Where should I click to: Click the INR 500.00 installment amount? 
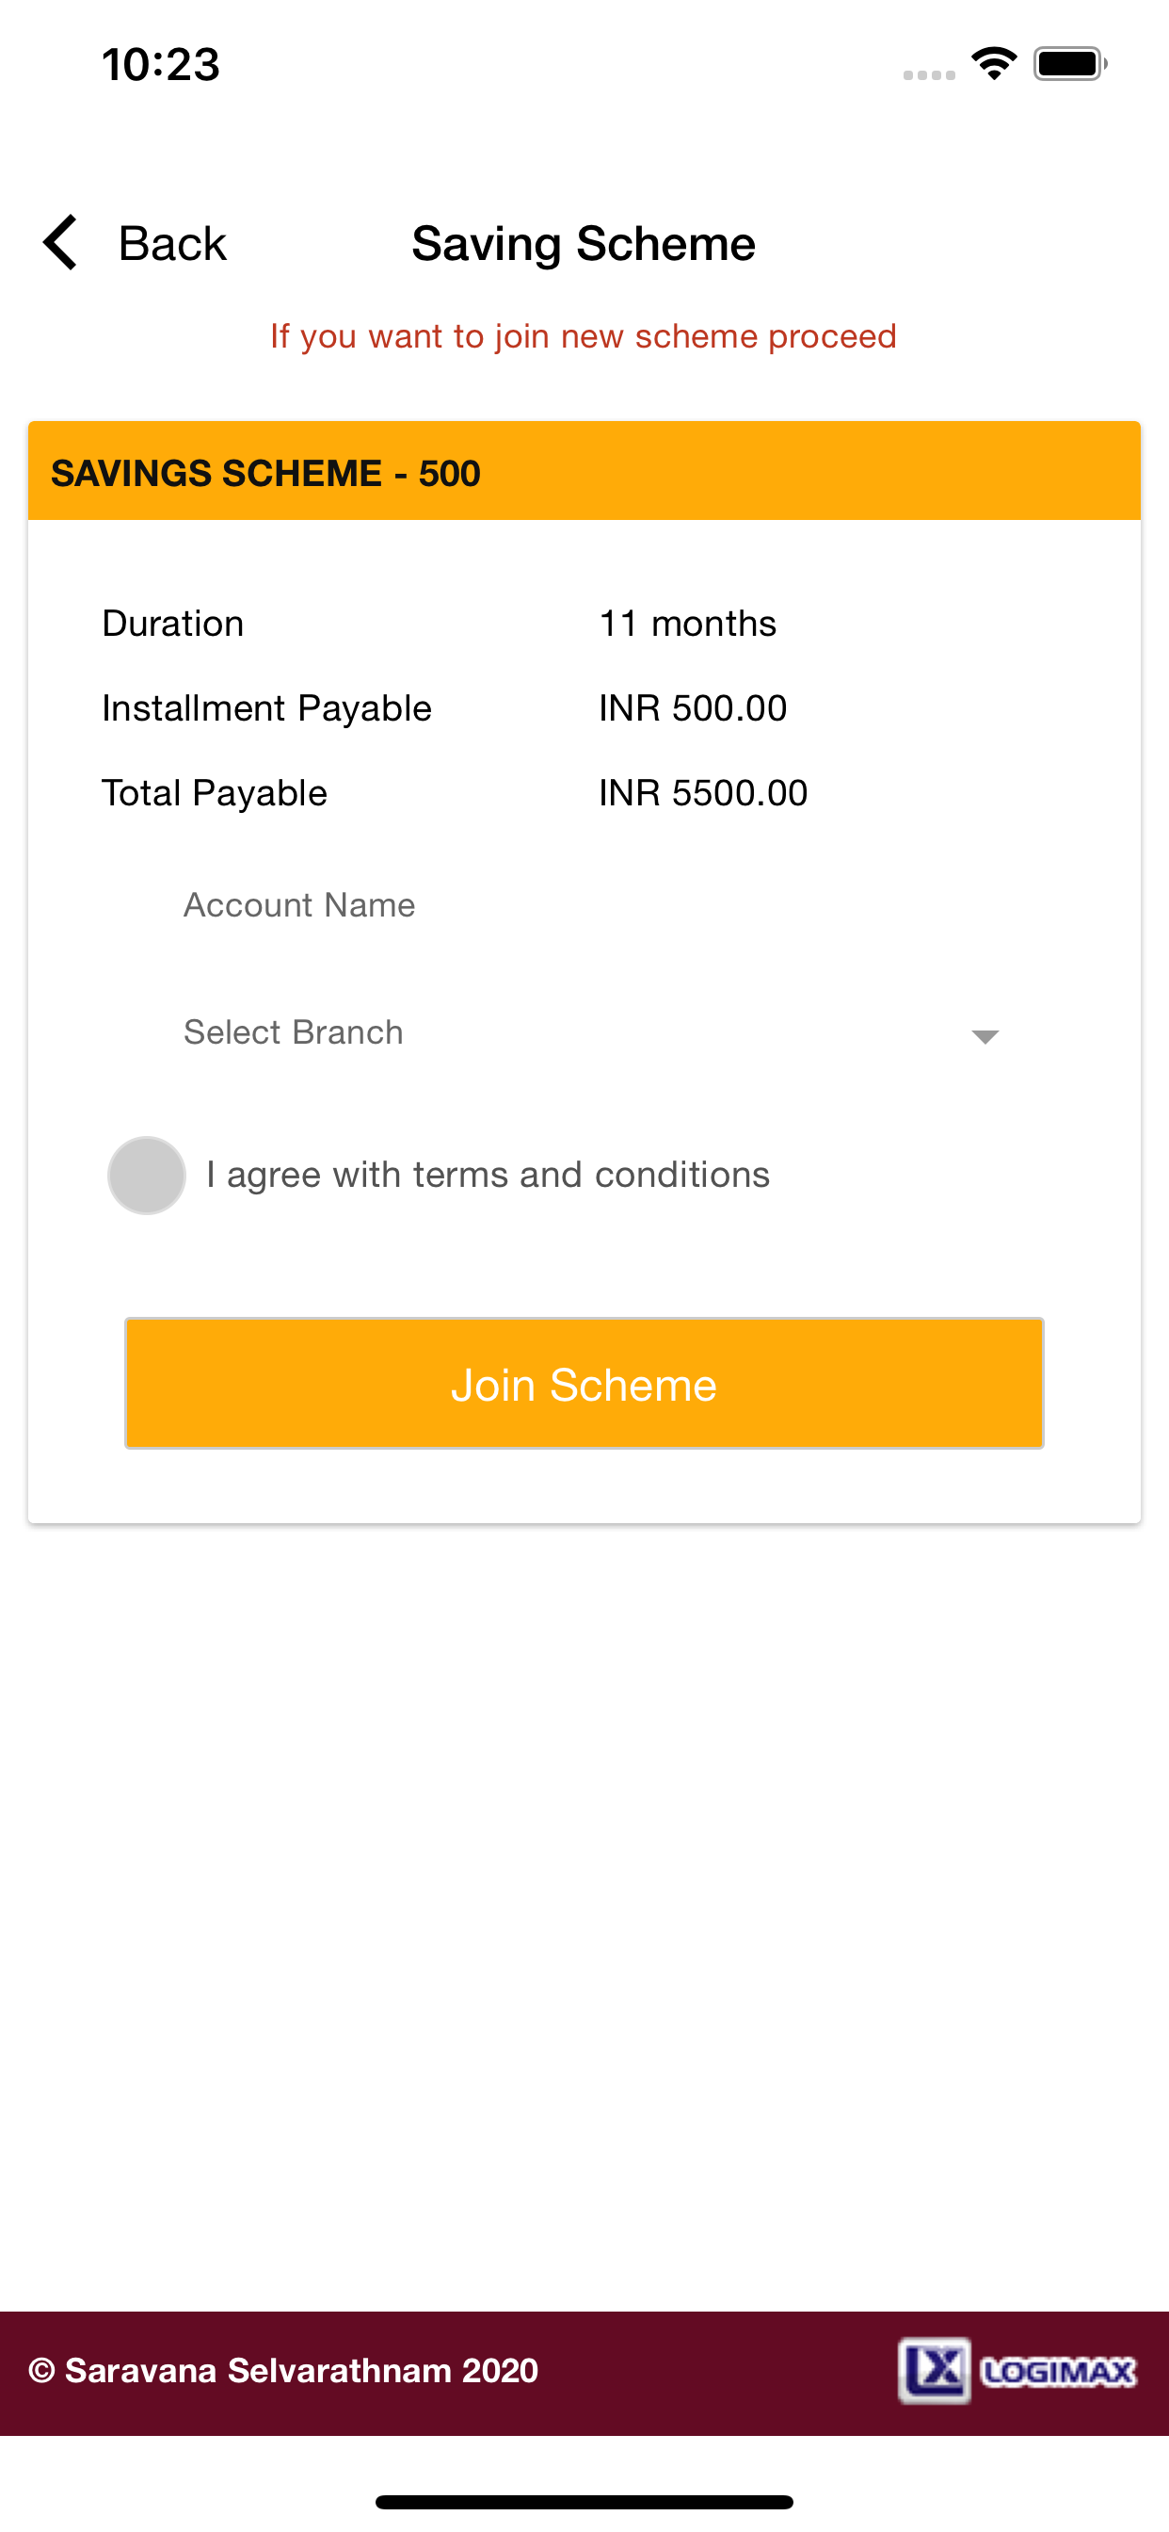coord(694,707)
